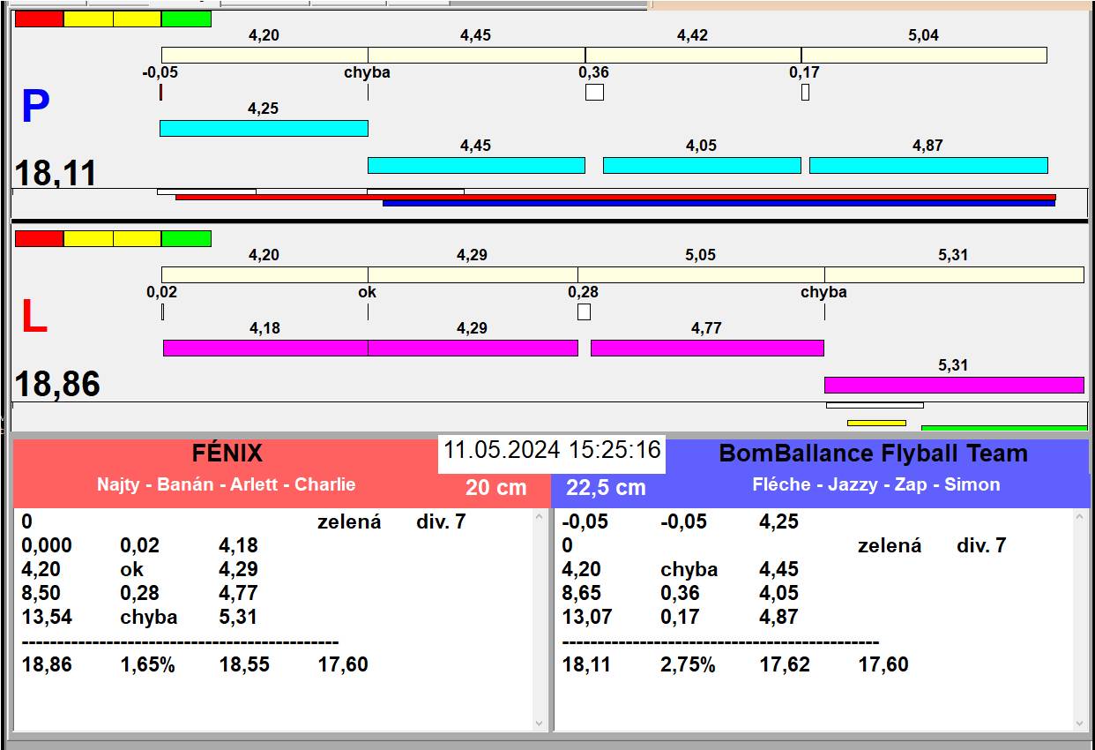Select the cyan 4,25 run bar
This screenshot has width=1095, height=750.
(x=264, y=128)
